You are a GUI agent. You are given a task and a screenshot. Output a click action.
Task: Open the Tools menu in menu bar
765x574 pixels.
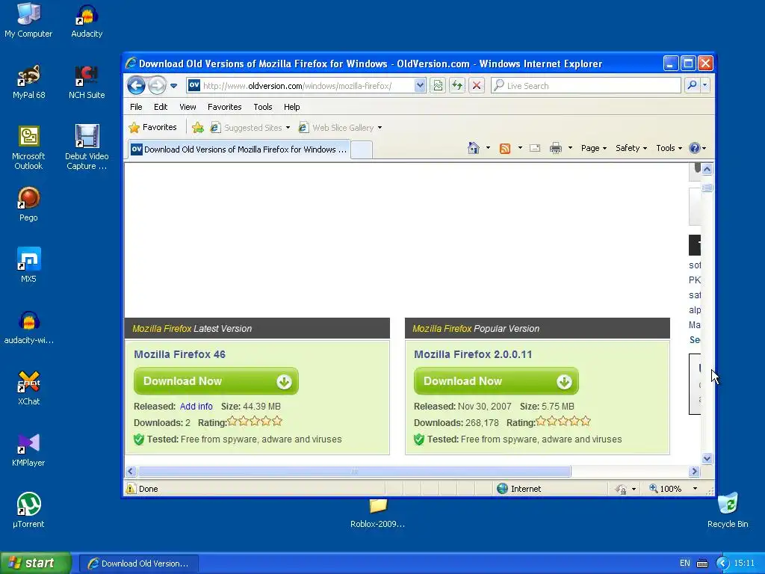click(x=262, y=107)
